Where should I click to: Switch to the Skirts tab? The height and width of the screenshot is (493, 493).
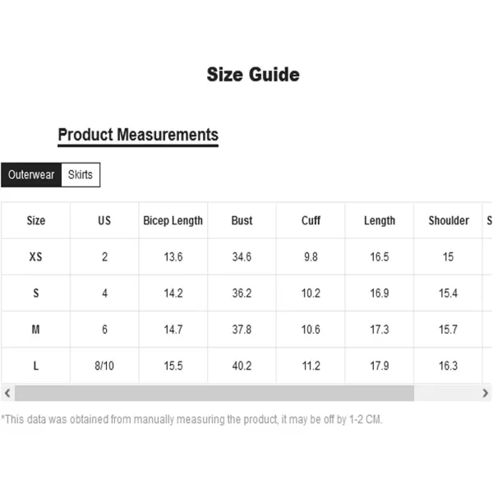pos(81,174)
